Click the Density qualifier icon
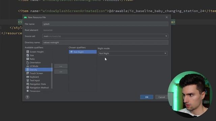 tap(28, 70)
